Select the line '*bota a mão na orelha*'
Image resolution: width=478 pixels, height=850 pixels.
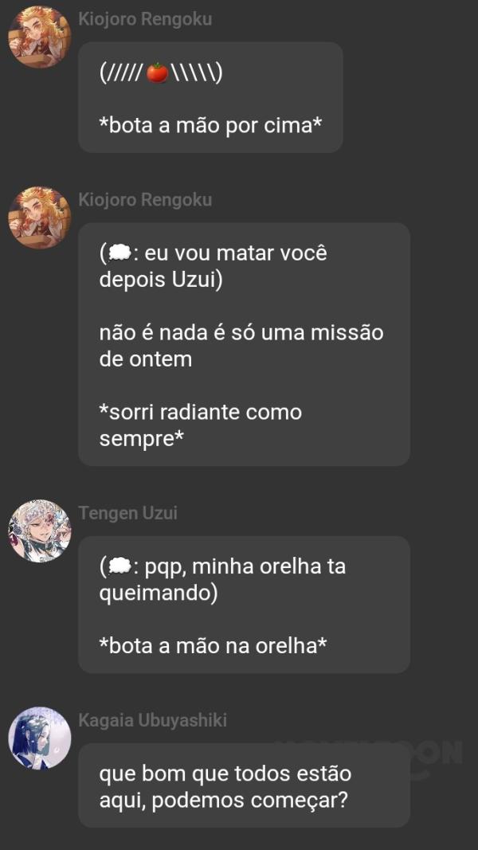click(x=213, y=645)
